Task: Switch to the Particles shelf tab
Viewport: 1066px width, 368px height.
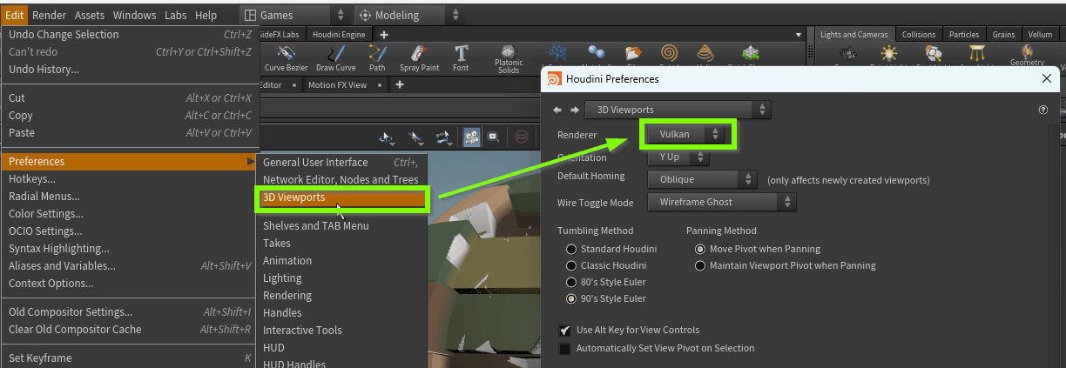Action: (964, 35)
